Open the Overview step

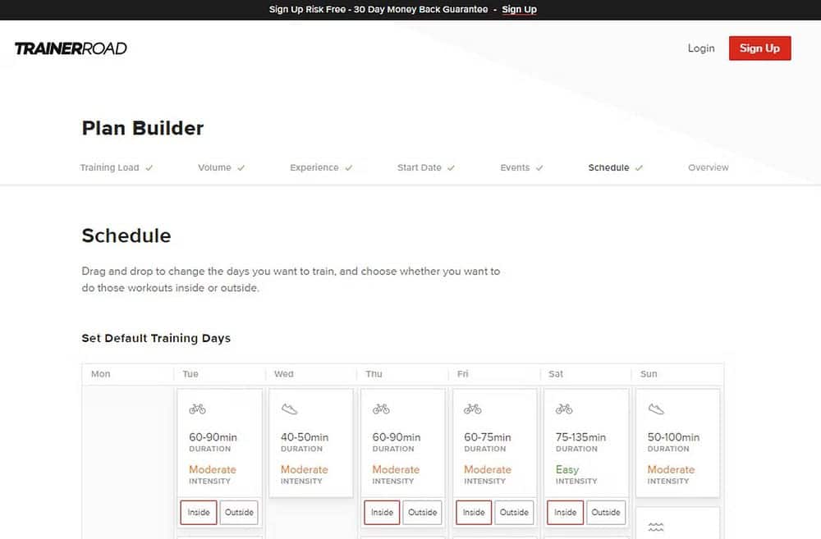click(x=708, y=167)
